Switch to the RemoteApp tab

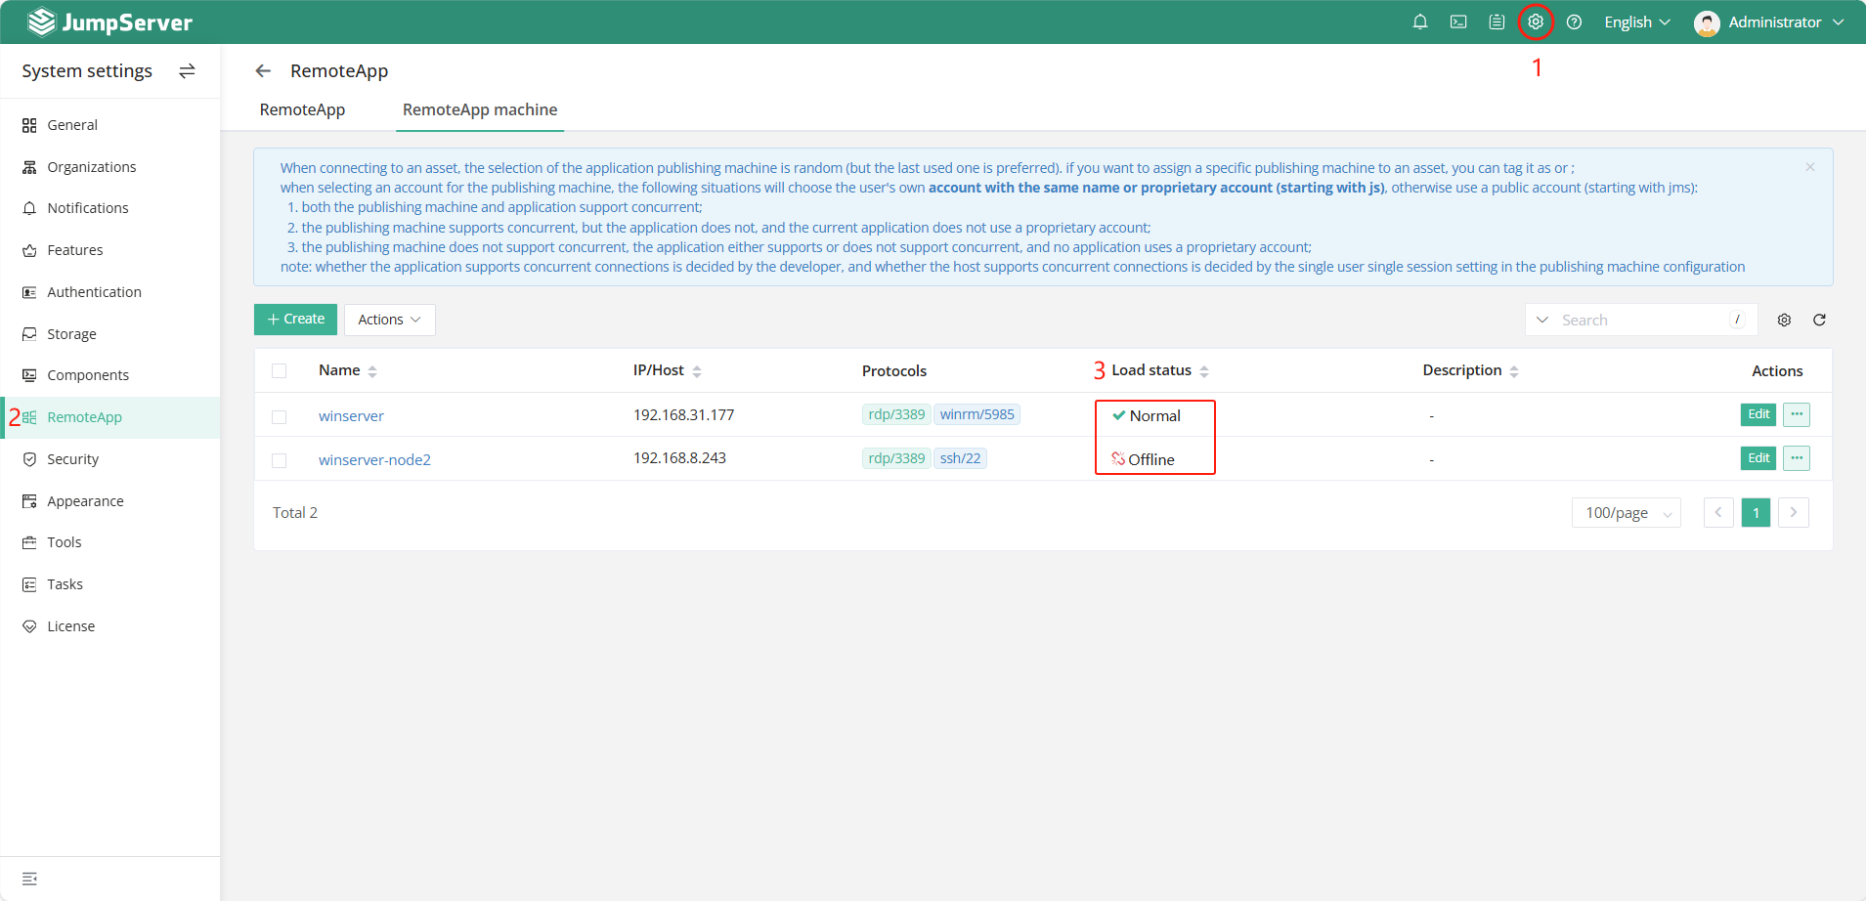tap(302, 109)
